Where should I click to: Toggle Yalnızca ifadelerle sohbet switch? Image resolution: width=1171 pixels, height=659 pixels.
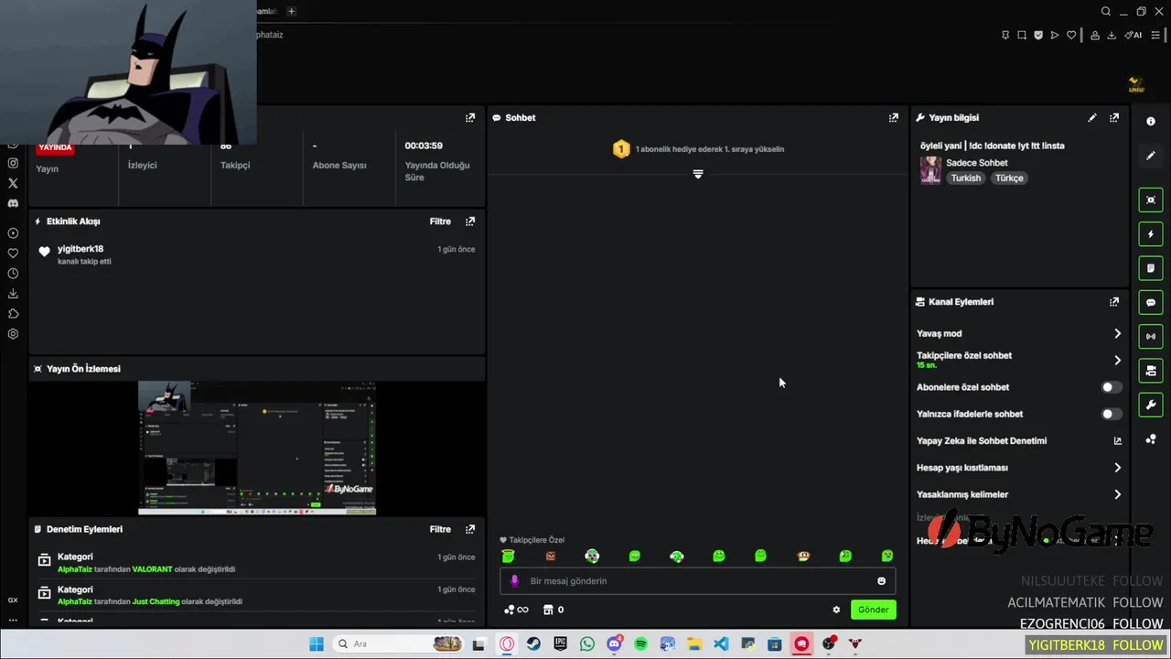coord(1112,414)
